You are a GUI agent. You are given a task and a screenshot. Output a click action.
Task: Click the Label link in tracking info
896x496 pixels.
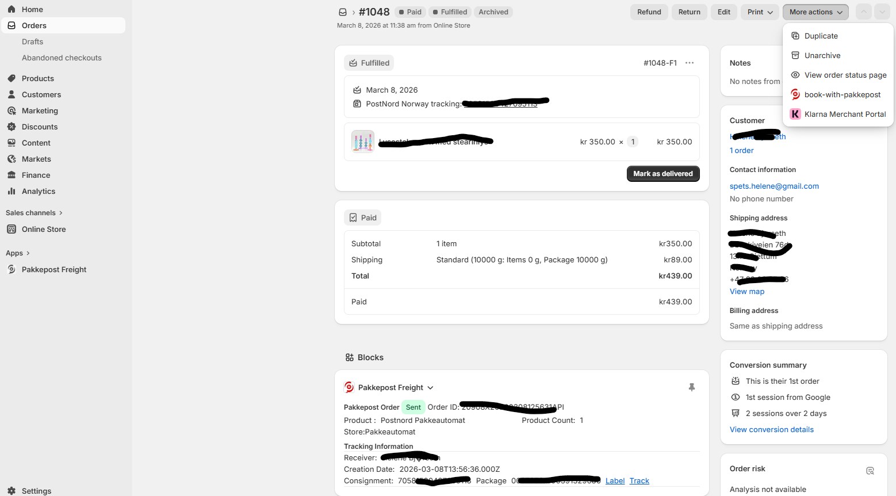(x=615, y=480)
